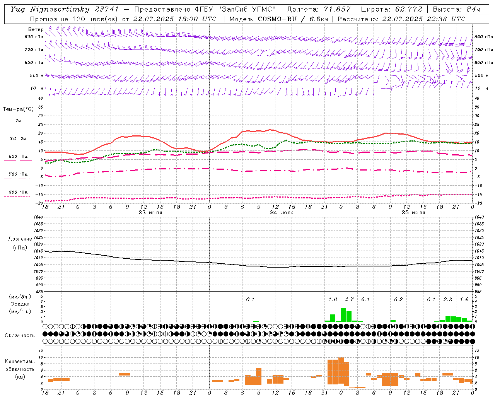Click the 24 июля date label
Image resolution: width=495 pixels, height=396 pixels.
tap(282, 213)
